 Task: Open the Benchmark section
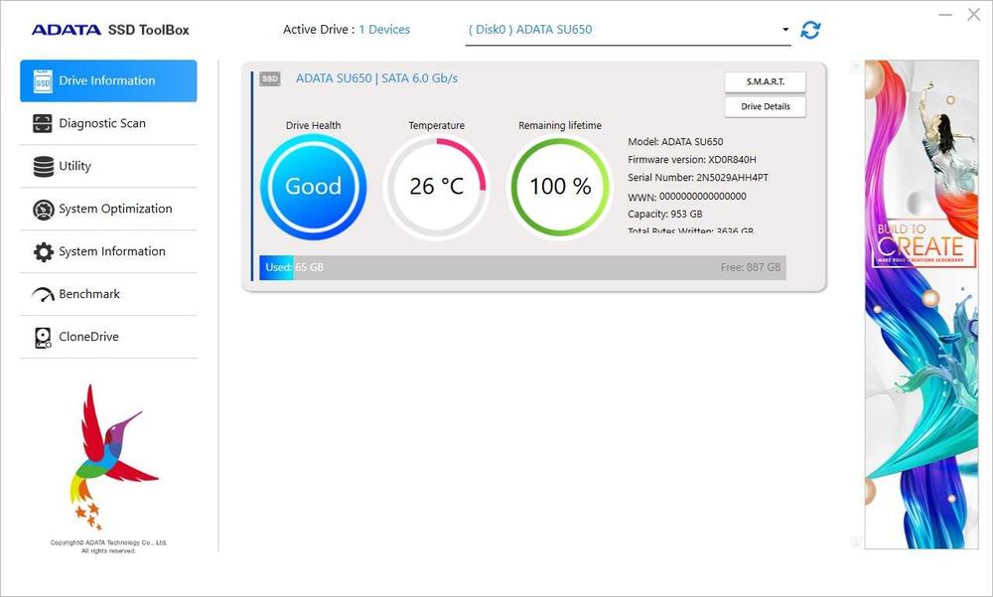[108, 294]
